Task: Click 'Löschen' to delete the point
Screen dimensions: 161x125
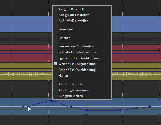Action: (64, 38)
